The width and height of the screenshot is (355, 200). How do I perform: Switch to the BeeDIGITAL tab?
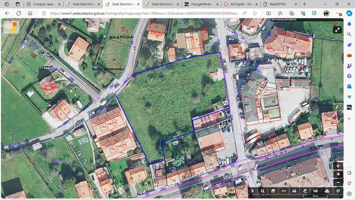pyautogui.click(x=278, y=4)
